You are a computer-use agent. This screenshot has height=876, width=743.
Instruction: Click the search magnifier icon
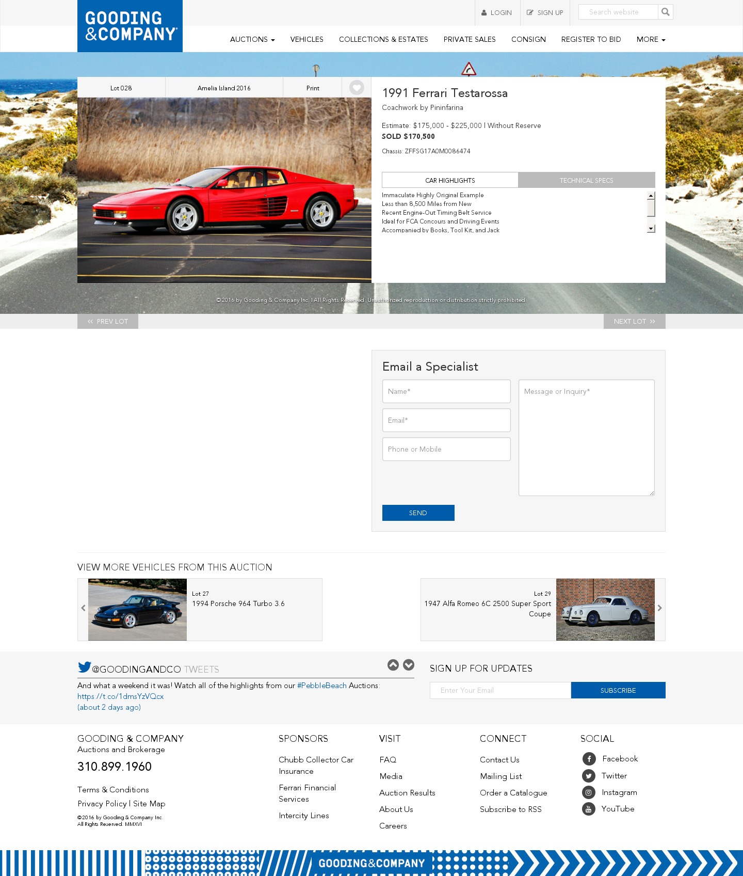(x=666, y=12)
